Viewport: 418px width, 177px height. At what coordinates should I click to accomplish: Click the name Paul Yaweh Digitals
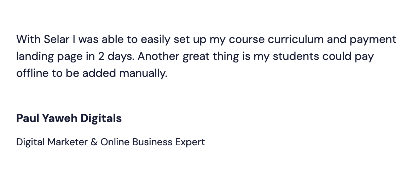(69, 118)
